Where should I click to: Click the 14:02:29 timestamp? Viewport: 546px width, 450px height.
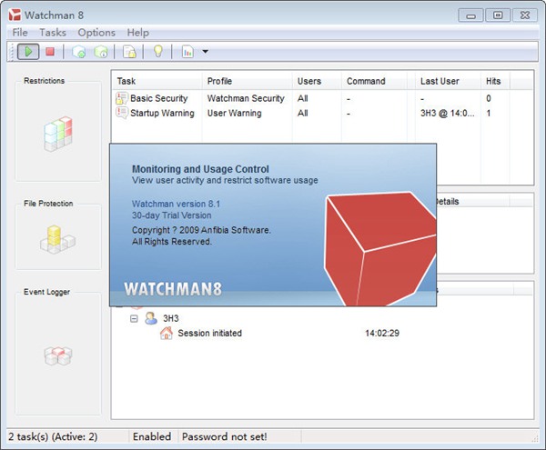[382, 333]
